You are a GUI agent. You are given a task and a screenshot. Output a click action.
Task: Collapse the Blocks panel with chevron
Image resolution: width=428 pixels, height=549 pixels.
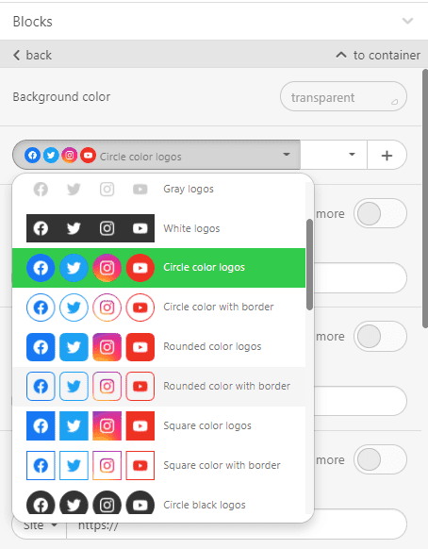coord(407,21)
